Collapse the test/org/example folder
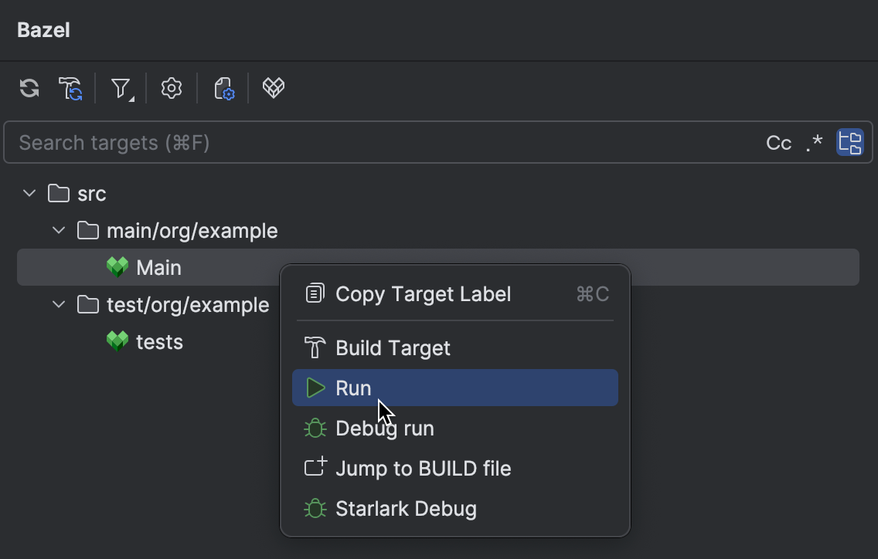878x559 pixels. [58, 304]
